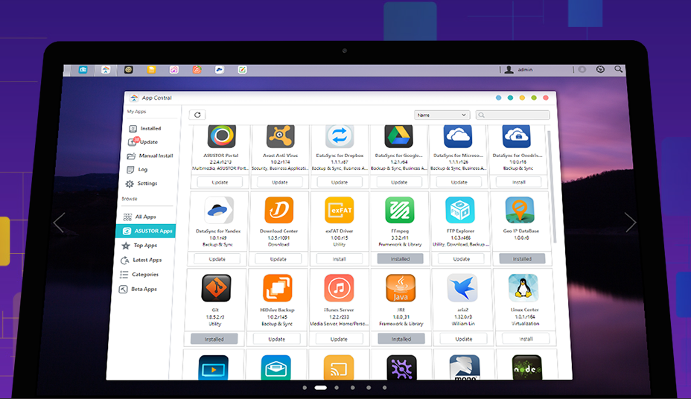Viewport: 691px width, 399px height.
Task: Go to previous slide with left arrow
Action: coord(59,223)
